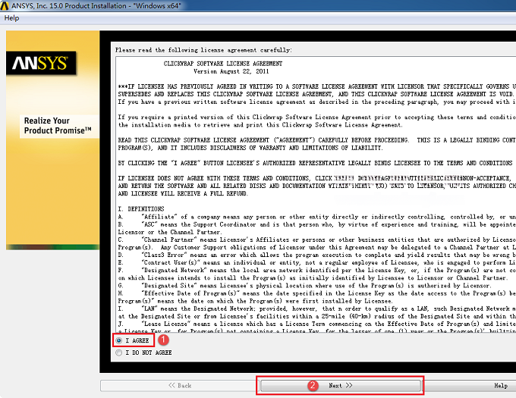This screenshot has height=398, width=516.
Task: Open the Help menu
Action: [x=11, y=18]
